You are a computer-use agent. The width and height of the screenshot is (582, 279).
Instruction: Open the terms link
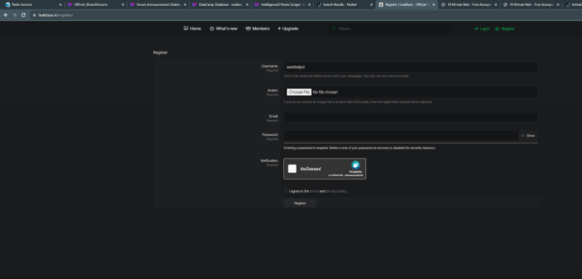(314, 191)
